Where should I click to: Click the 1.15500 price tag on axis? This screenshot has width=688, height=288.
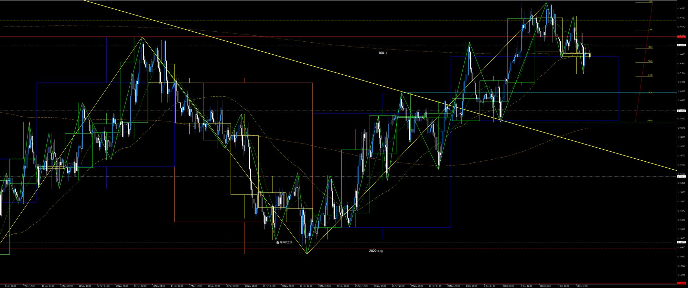pos(681,177)
